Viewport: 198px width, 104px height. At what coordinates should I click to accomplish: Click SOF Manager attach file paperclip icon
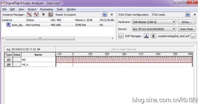point(154,36)
